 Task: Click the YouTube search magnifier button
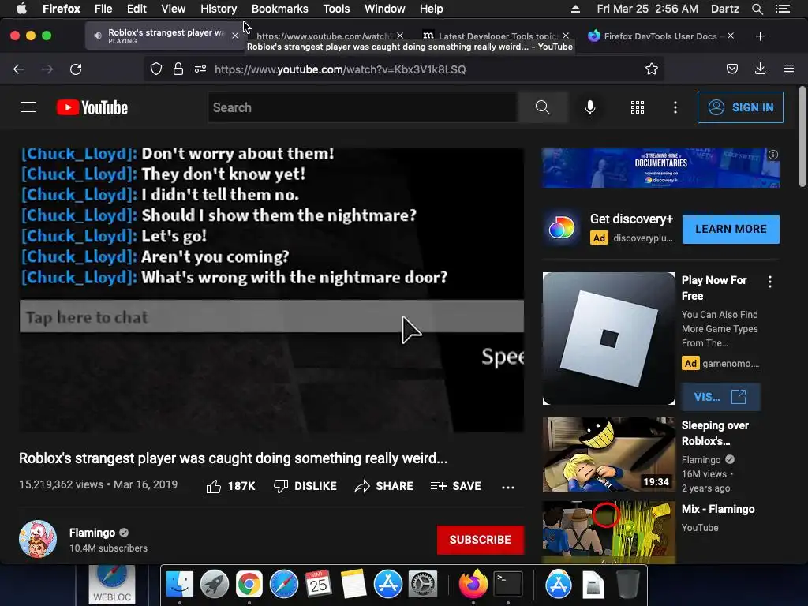coord(542,107)
